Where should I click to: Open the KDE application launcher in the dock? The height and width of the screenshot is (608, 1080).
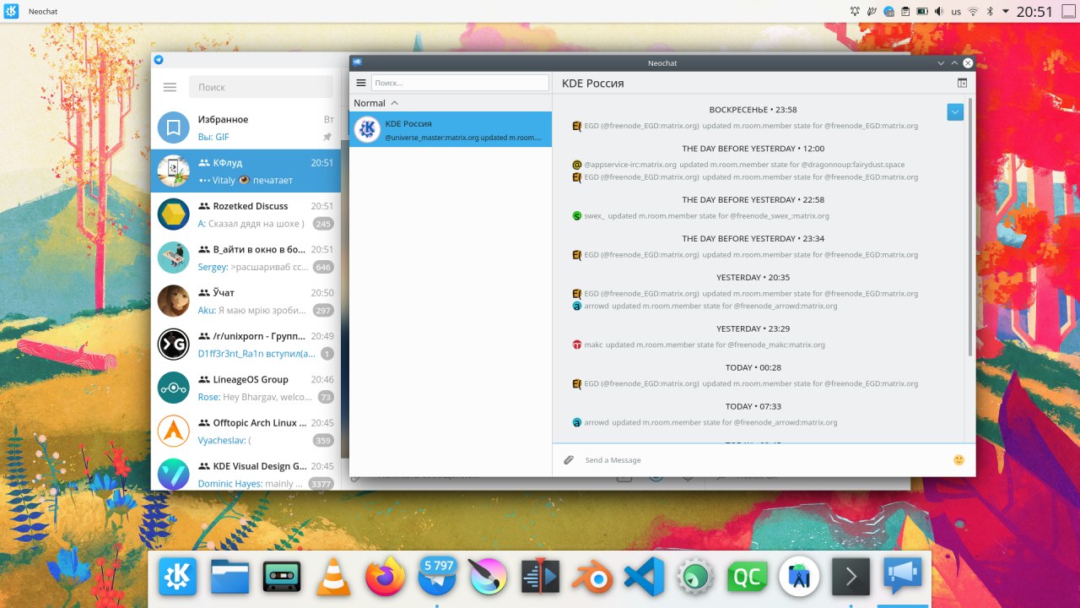pyautogui.click(x=177, y=577)
